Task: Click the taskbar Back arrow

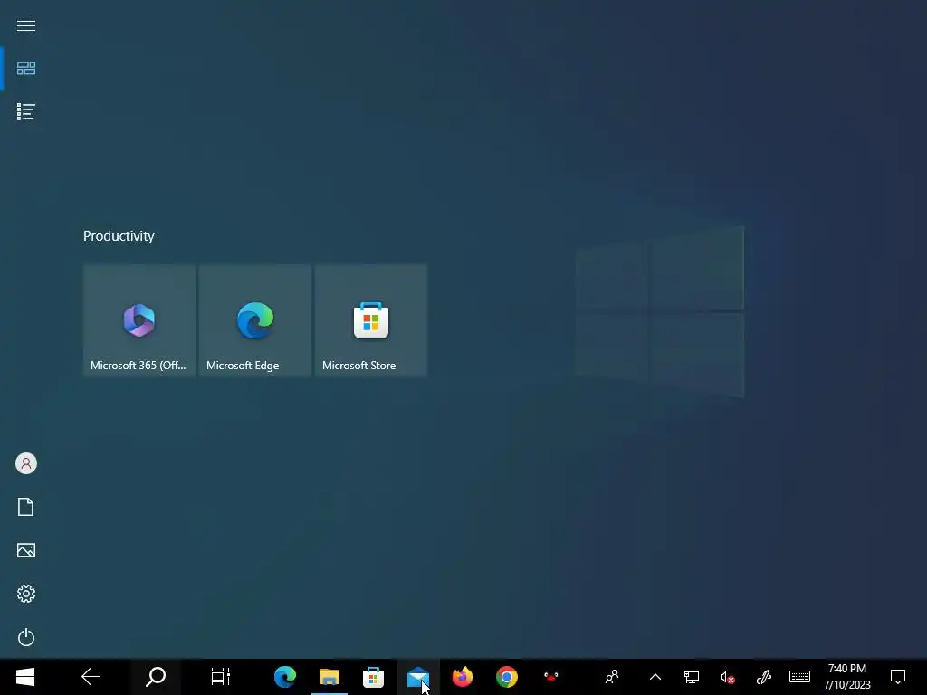Action: pos(91,677)
